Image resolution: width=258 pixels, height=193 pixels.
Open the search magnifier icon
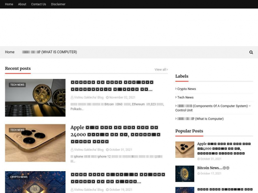tap(251, 52)
